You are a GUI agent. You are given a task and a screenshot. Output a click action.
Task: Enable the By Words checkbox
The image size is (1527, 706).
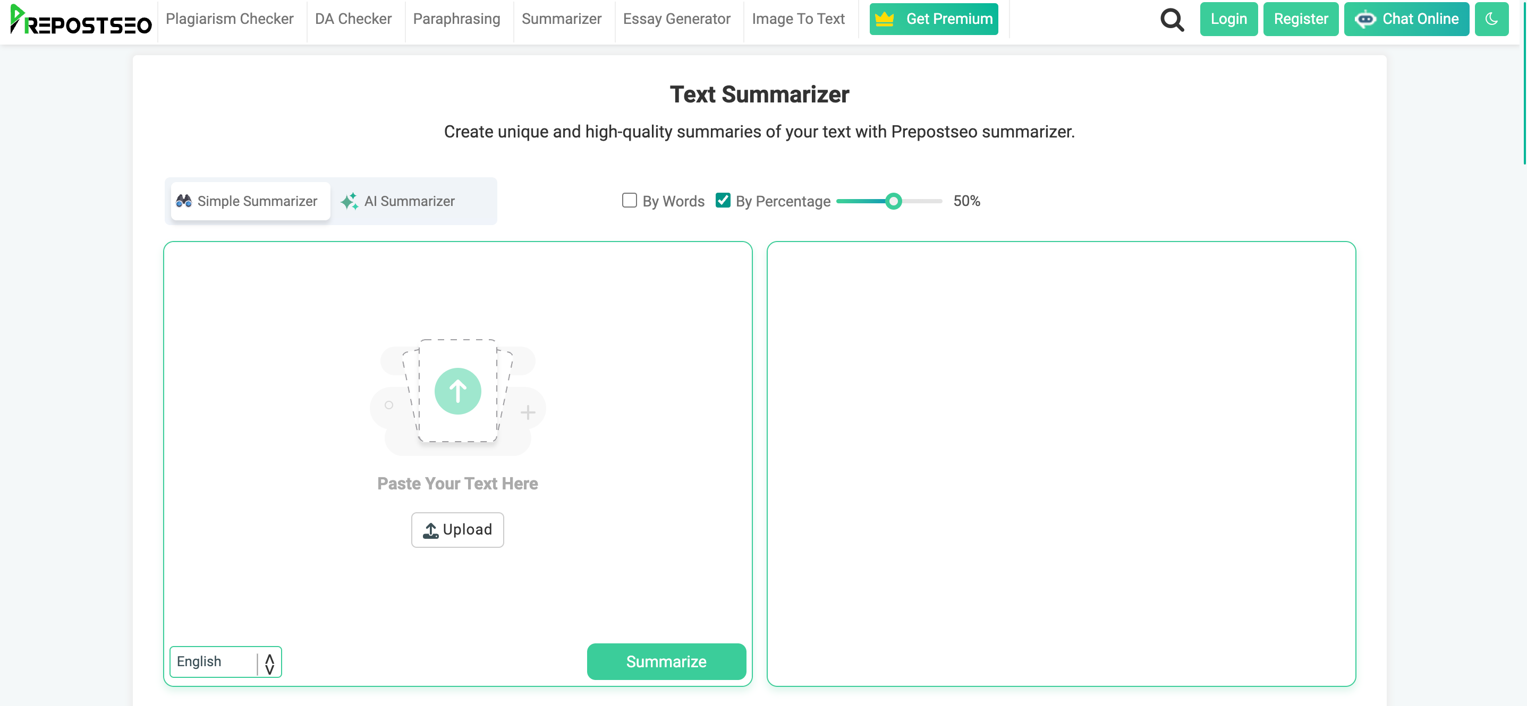pos(629,200)
